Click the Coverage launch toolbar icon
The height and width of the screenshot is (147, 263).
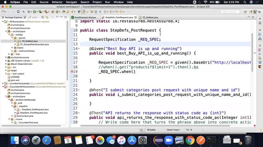pos(40,12)
